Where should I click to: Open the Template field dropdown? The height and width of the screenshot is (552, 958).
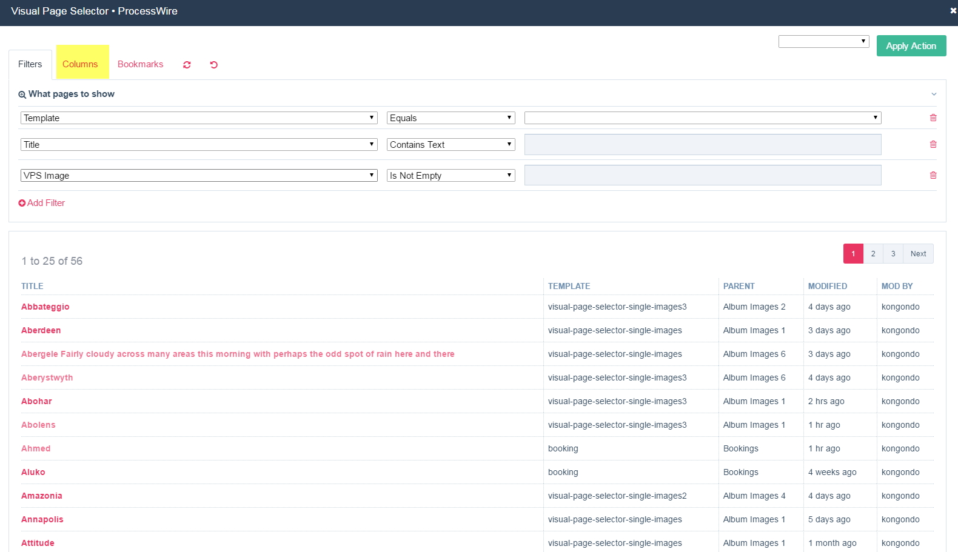[199, 118]
